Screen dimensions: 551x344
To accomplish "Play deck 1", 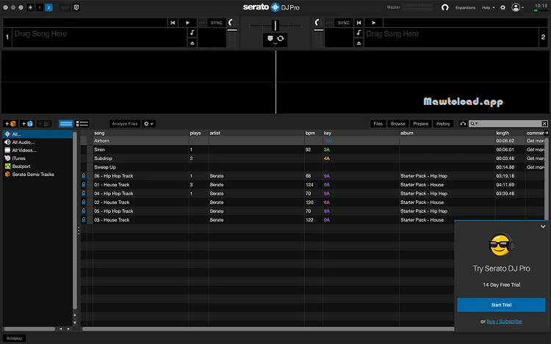I will [187, 23].
